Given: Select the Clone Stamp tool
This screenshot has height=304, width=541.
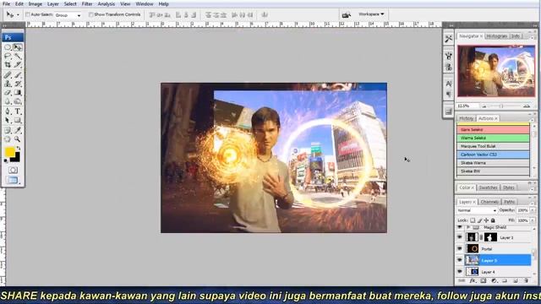Looking at the screenshot, I should point(8,84).
